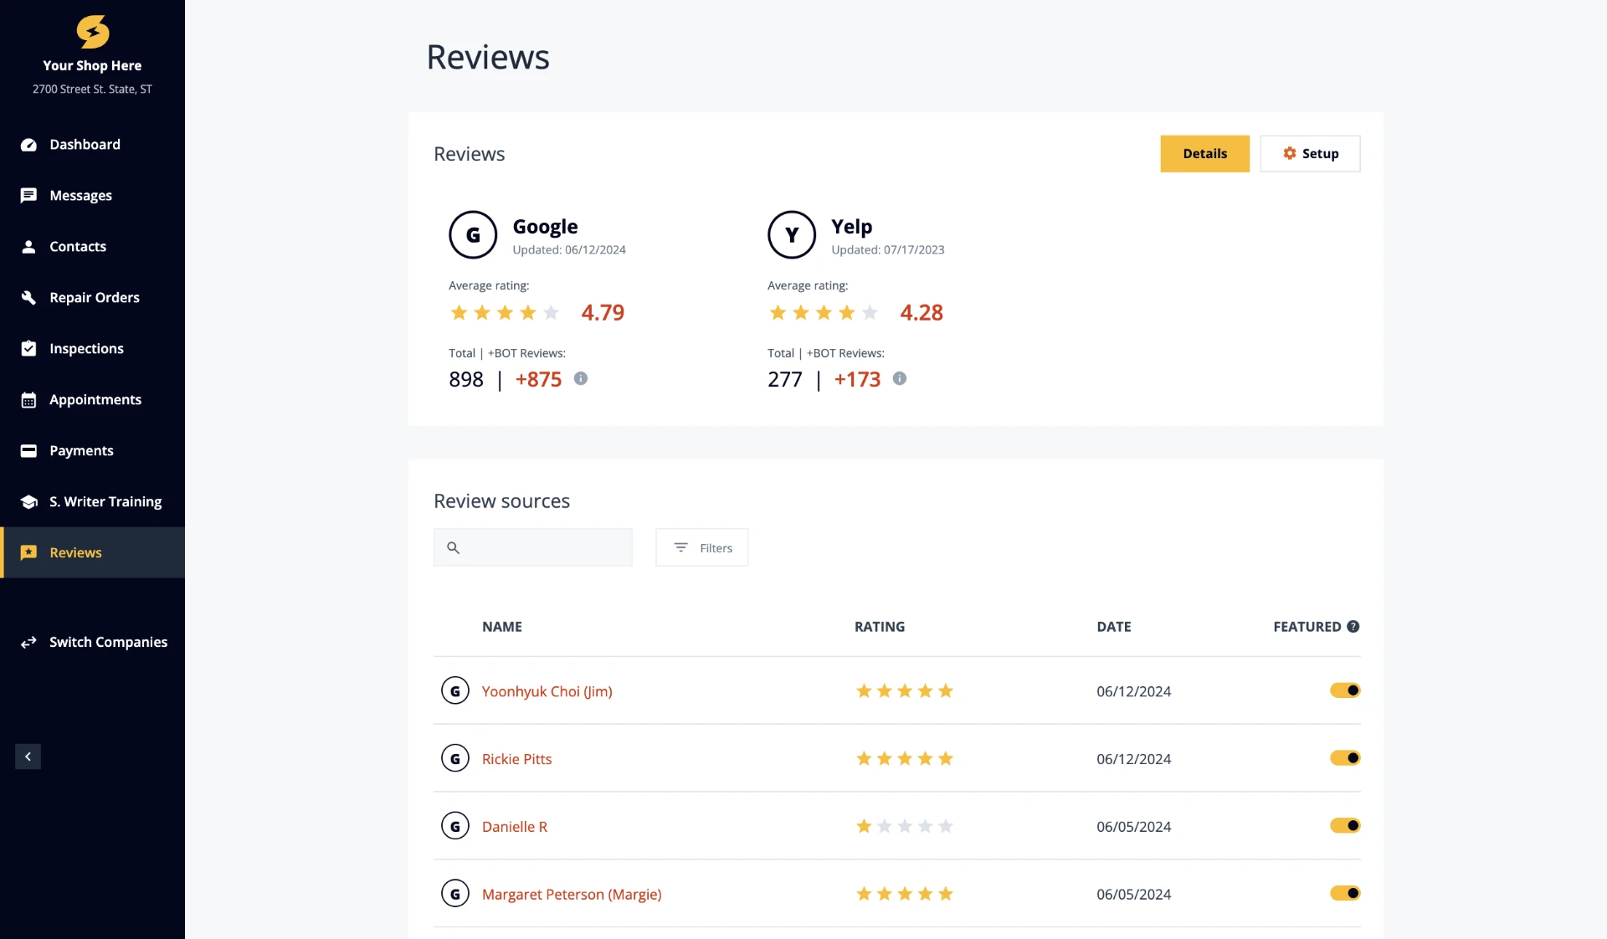Click Yelp average rating 4.28
The image size is (1607, 939).
point(922,313)
